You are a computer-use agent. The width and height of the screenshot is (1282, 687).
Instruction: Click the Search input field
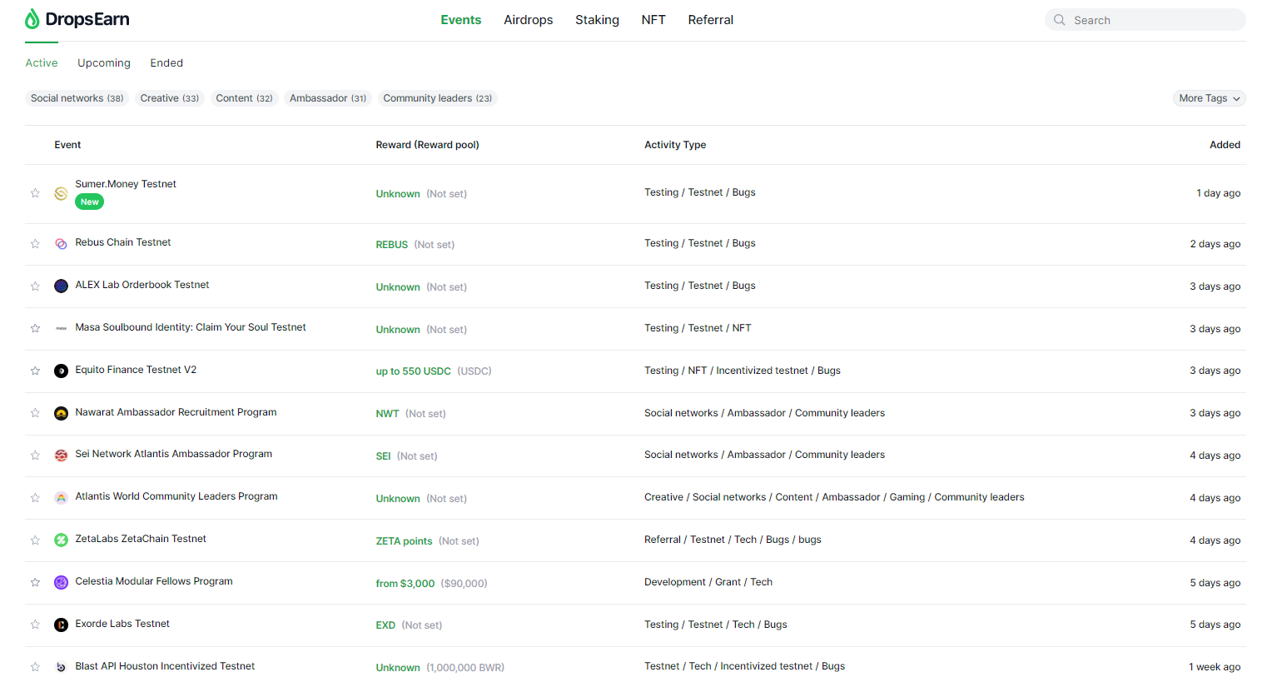point(1145,20)
